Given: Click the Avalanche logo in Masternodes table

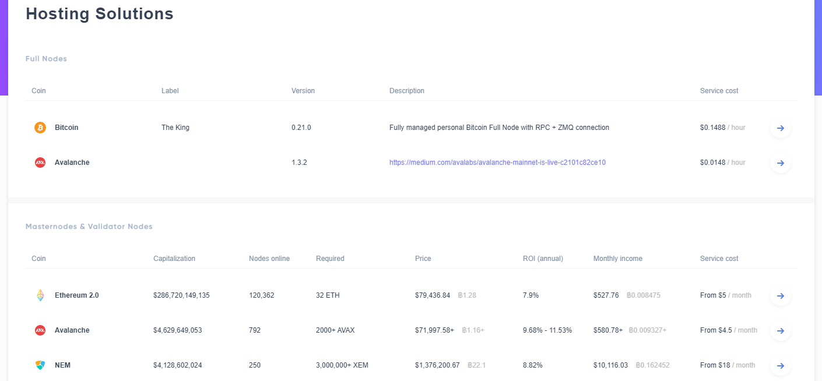Looking at the screenshot, I should pyautogui.click(x=40, y=330).
